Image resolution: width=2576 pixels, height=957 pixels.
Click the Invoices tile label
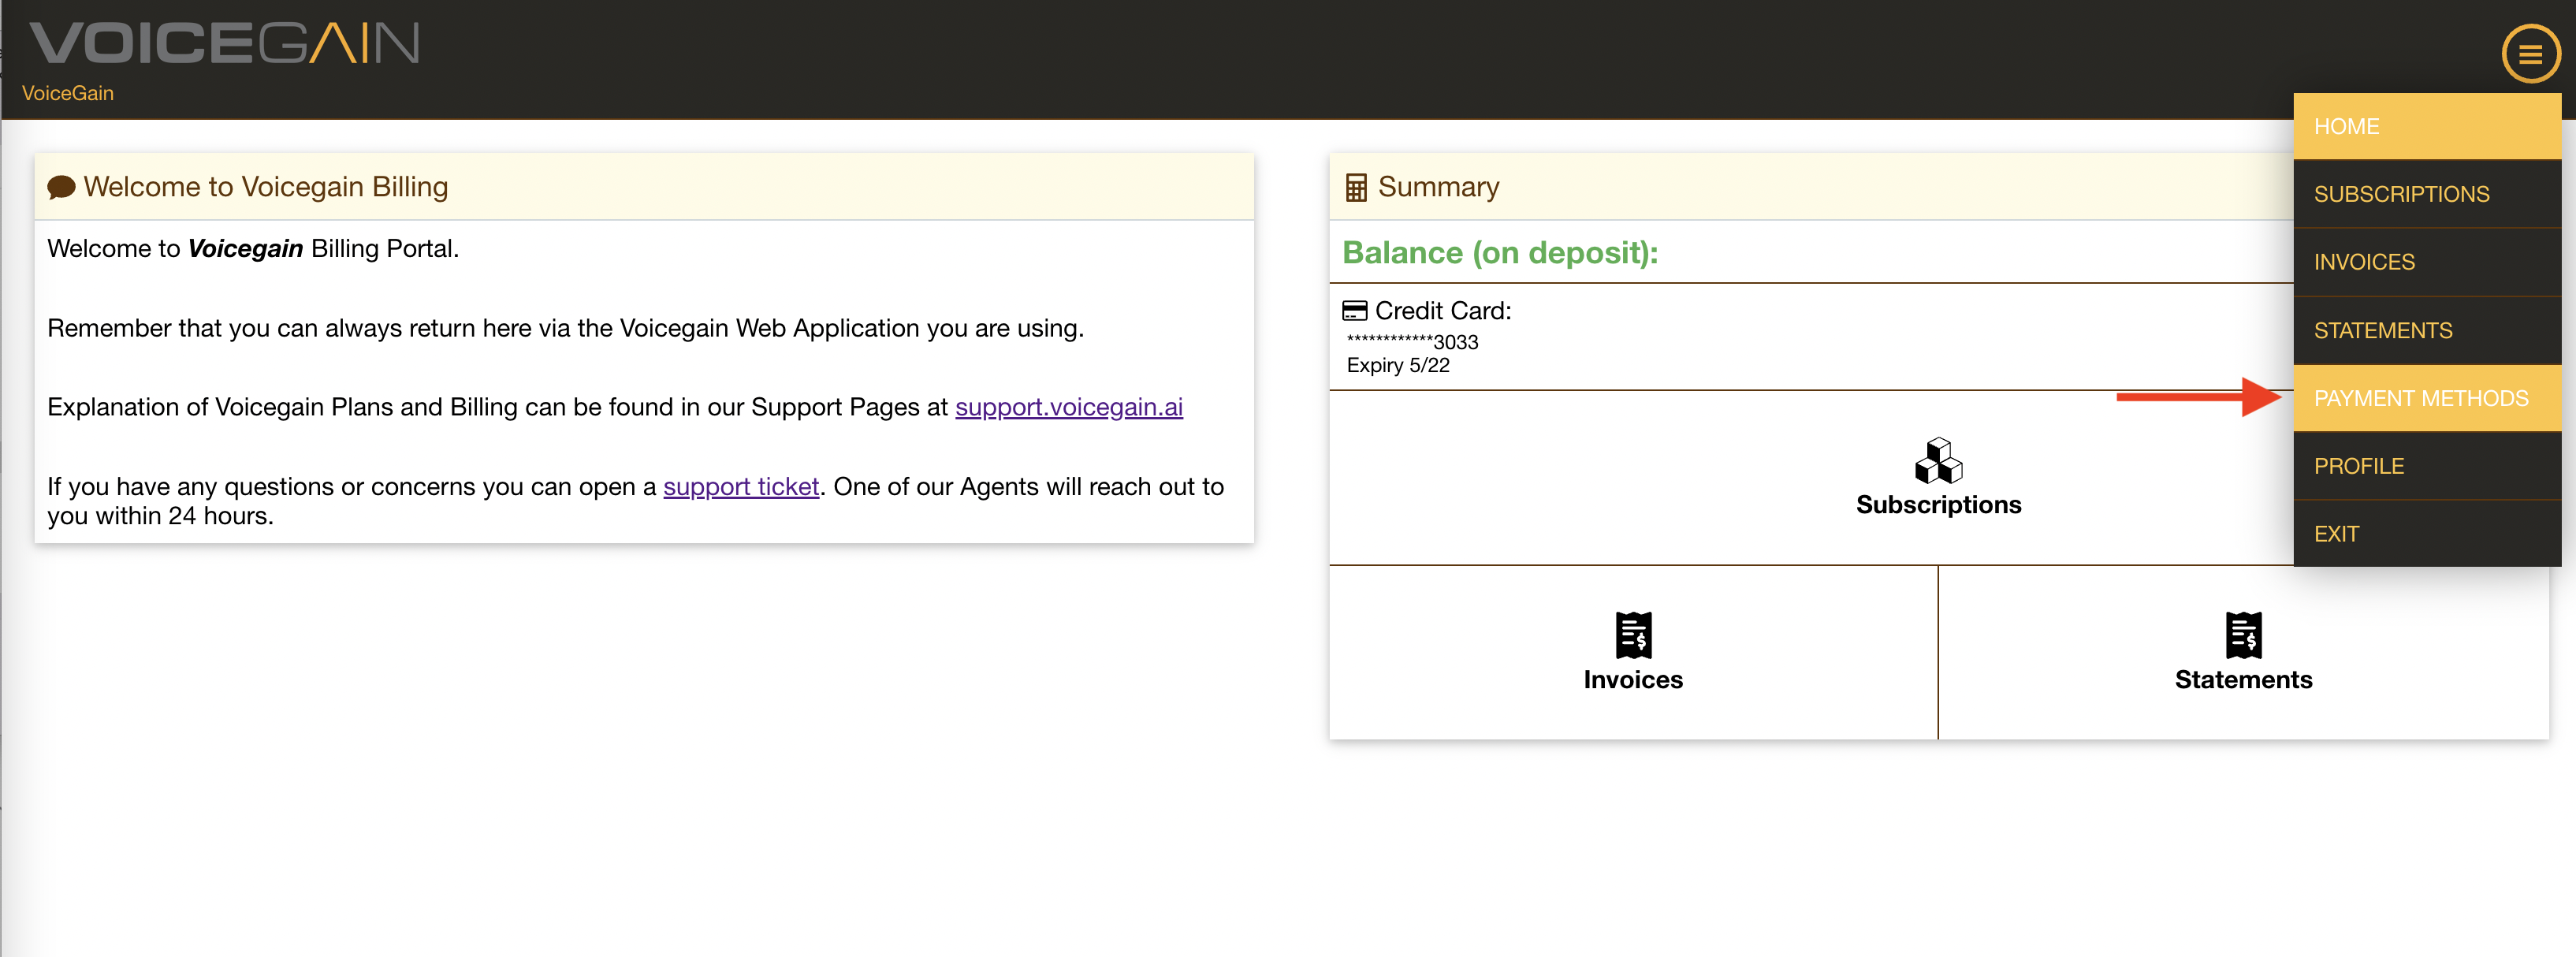[1633, 680]
